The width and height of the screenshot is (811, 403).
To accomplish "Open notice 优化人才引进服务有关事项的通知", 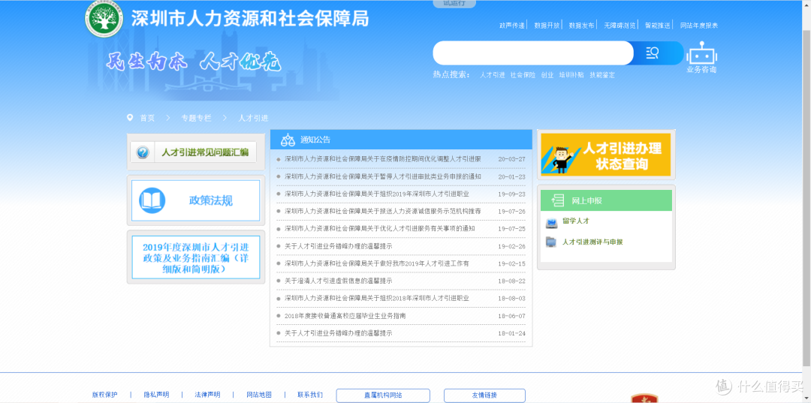I will point(380,228).
